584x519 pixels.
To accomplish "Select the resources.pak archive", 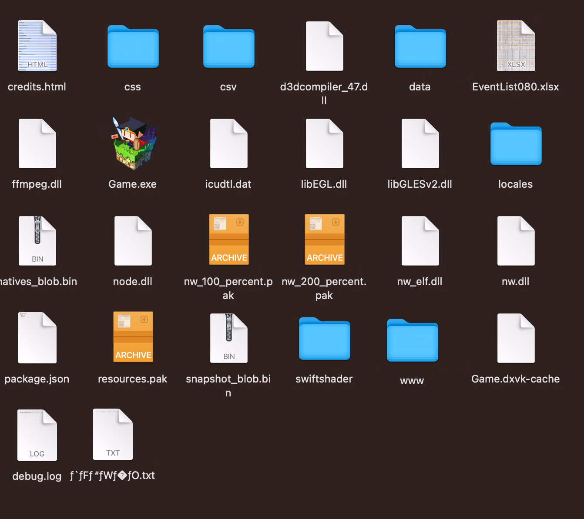I will coord(133,337).
